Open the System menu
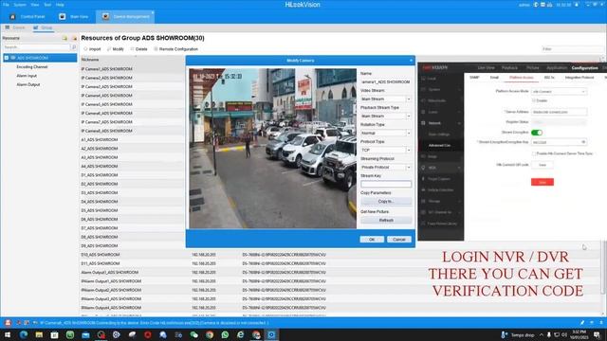Viewport: 607px width, 341px height. coord(20,5)
